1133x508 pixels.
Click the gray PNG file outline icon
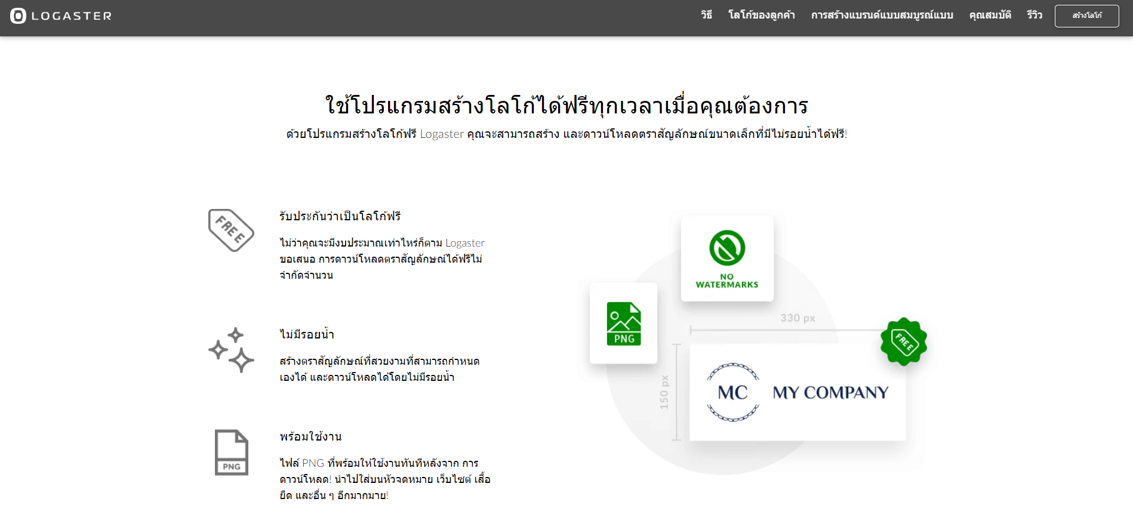point(231,452)
